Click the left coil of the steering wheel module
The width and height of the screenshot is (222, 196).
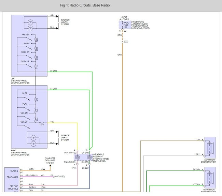coord(78,157)
